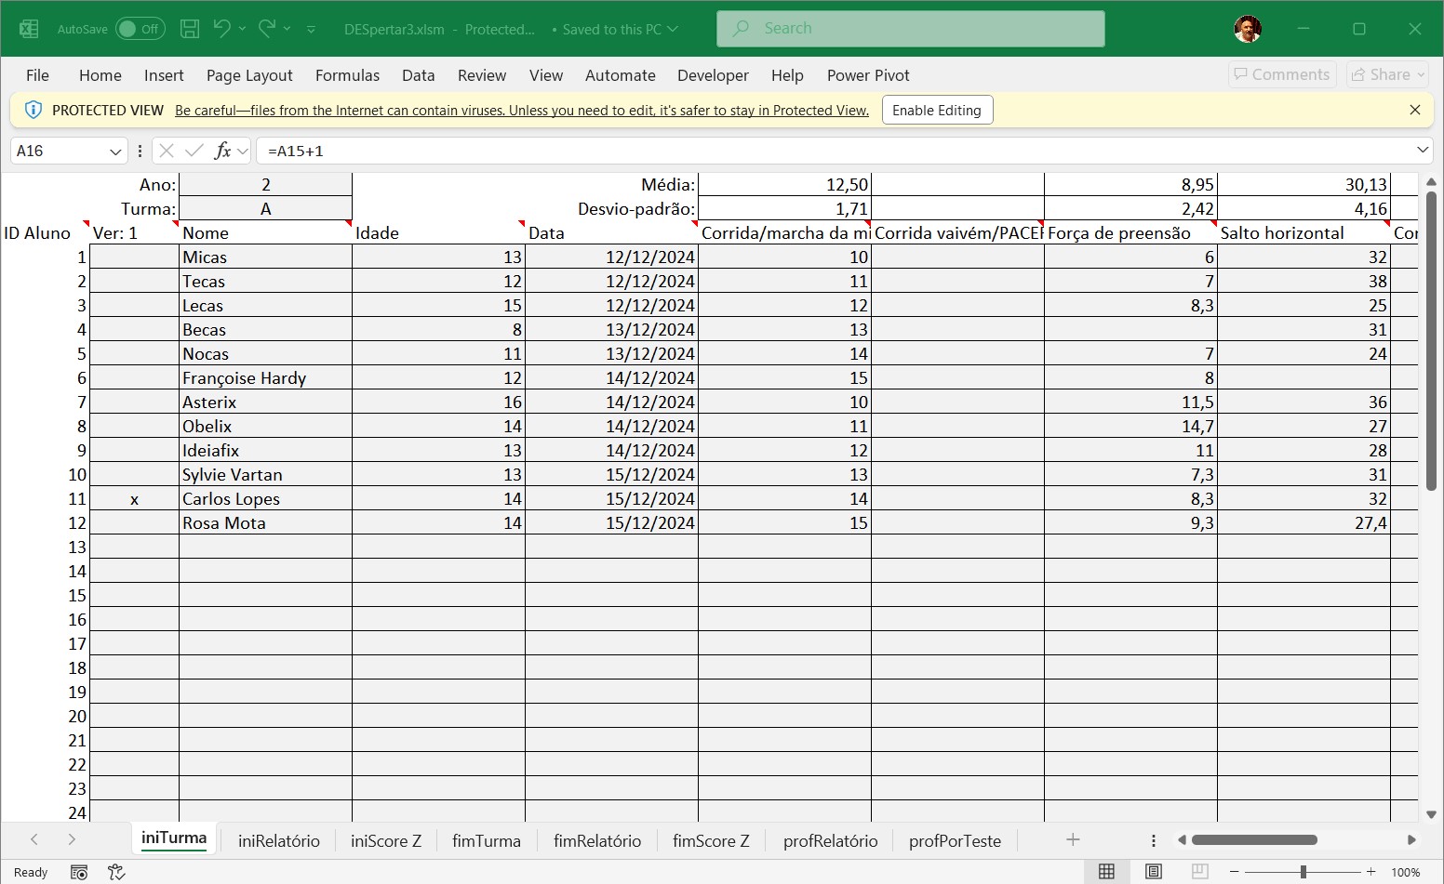Image resolution: width=1444 pixels, height=884 pixels.
Task: Toggle the AutoSave switch
Action: (140, 29)
